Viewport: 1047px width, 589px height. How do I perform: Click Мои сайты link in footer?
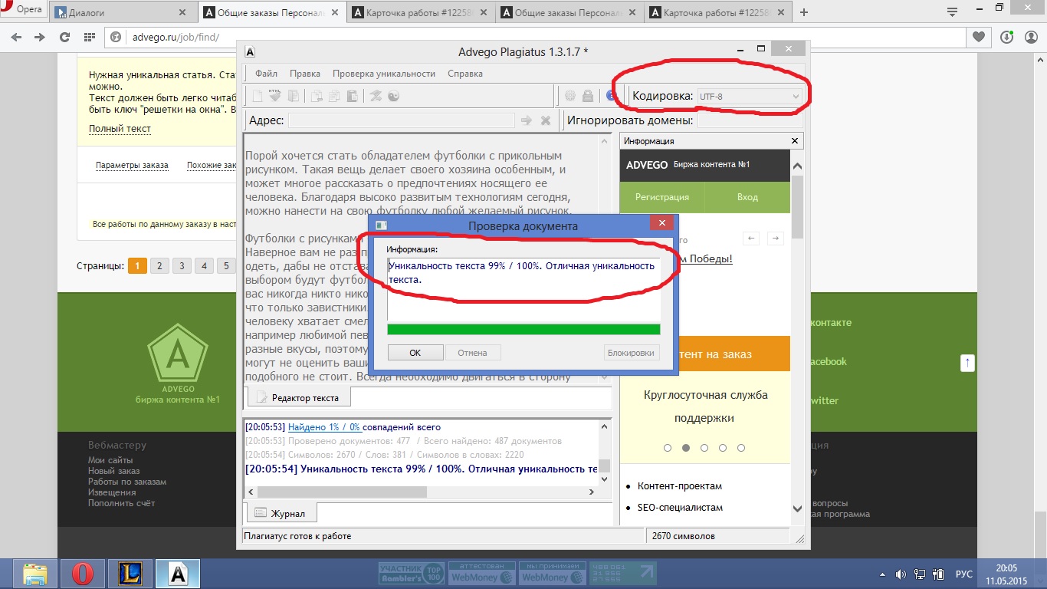[110, 460]
